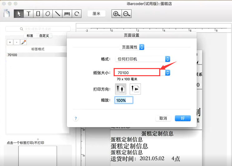Change units via the 厘米 button
Image resolution: width=232 pixels, height=166 pixels.
coord(96,14)
